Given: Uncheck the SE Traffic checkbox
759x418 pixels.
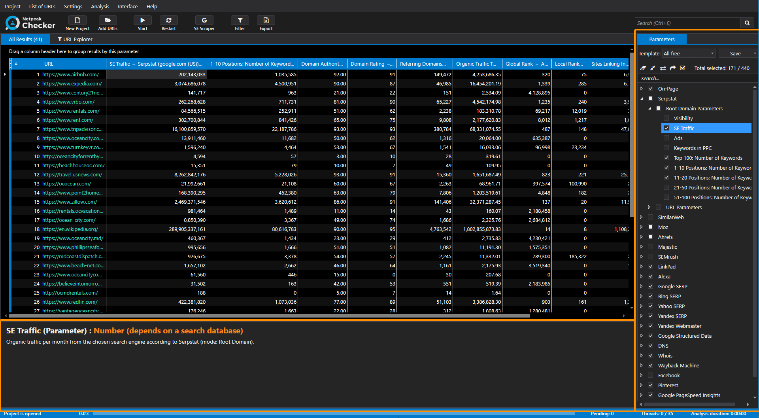Looking at the screenshot, I should click(666, 128).
